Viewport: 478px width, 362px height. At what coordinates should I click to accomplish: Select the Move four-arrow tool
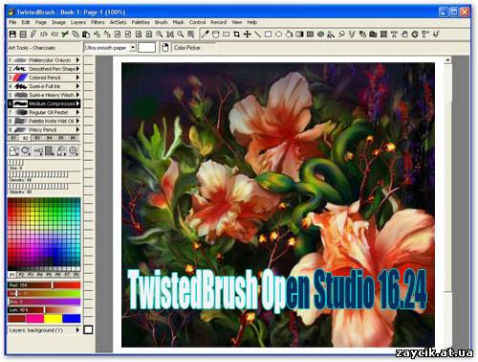[x=247, y=34]
